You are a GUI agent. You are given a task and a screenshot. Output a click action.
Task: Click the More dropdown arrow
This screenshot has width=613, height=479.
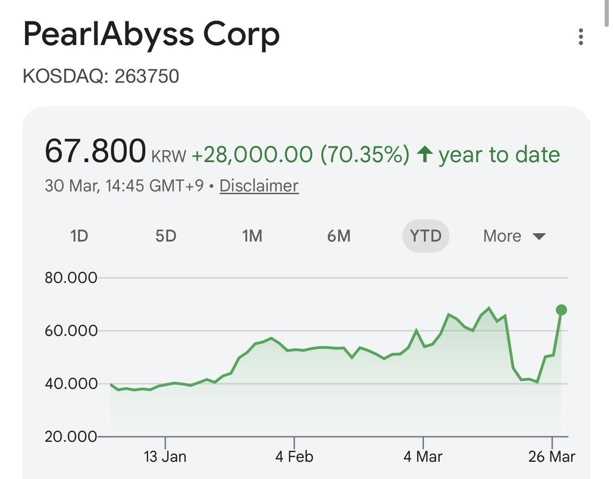click(539, 236)
